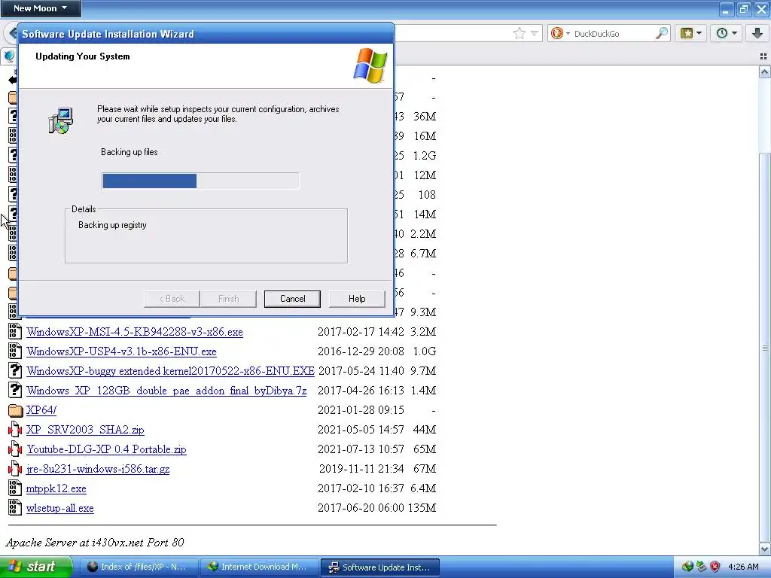Image resolution: width=771 pixels, height=578 pixels.
Task: Switch to Internet Download Manager taskbar window
Action: click(259, 567)
